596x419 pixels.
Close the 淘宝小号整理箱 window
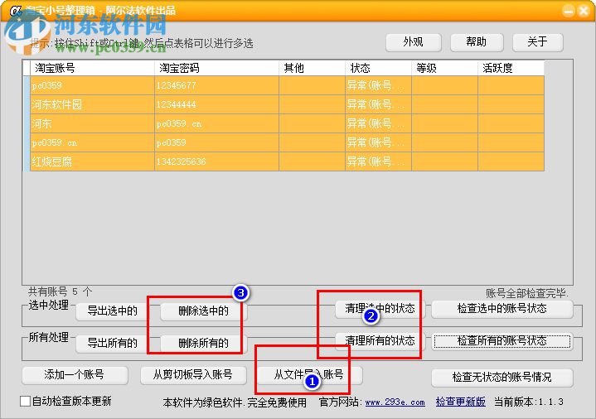584,11
